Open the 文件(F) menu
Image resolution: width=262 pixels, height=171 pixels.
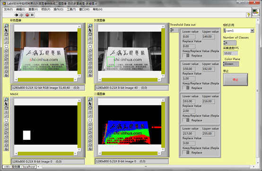click(8, 9)
